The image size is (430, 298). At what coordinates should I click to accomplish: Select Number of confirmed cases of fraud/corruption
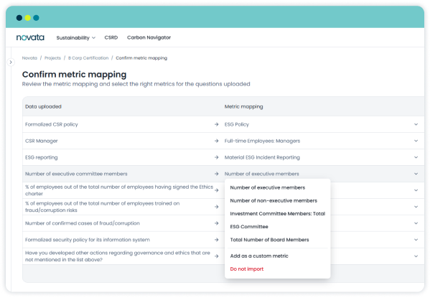coord(83,223)
